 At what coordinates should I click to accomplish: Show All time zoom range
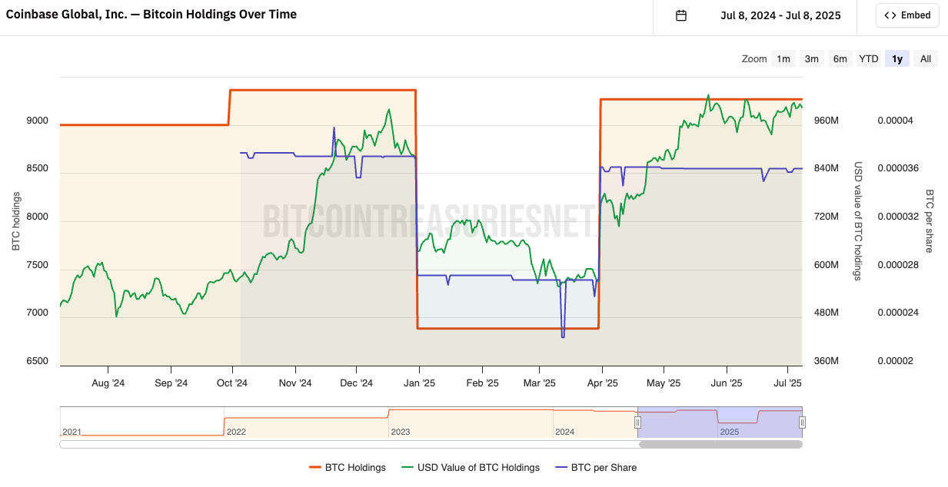(926, 59)
